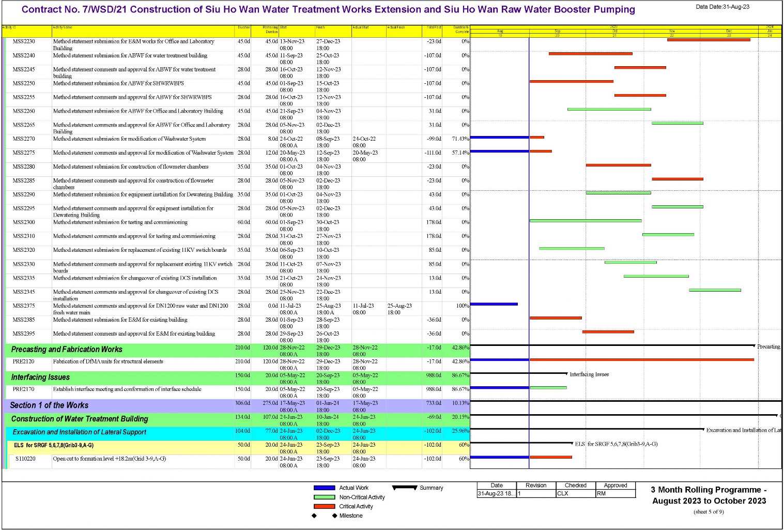Click 'Open cut to formation level' activity name
The image size is (784, 530).
click(x=110, y=459)
